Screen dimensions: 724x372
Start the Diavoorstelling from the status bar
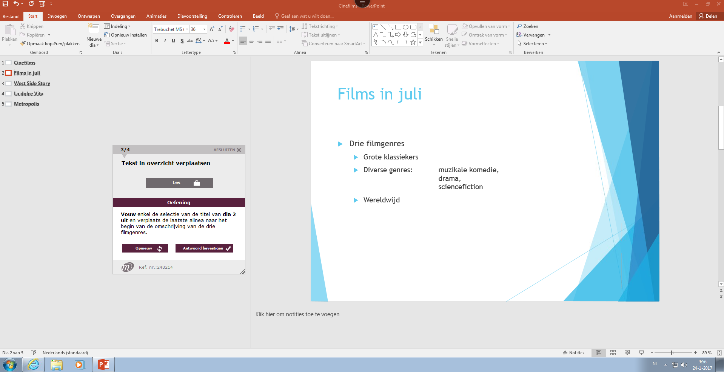click(641, 353)
